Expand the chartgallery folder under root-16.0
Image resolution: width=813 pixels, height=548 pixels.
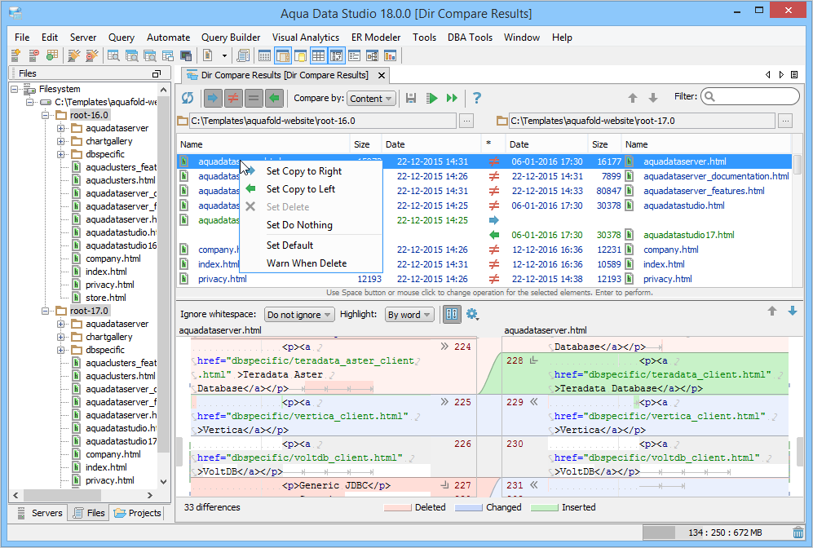click(61, 141)
